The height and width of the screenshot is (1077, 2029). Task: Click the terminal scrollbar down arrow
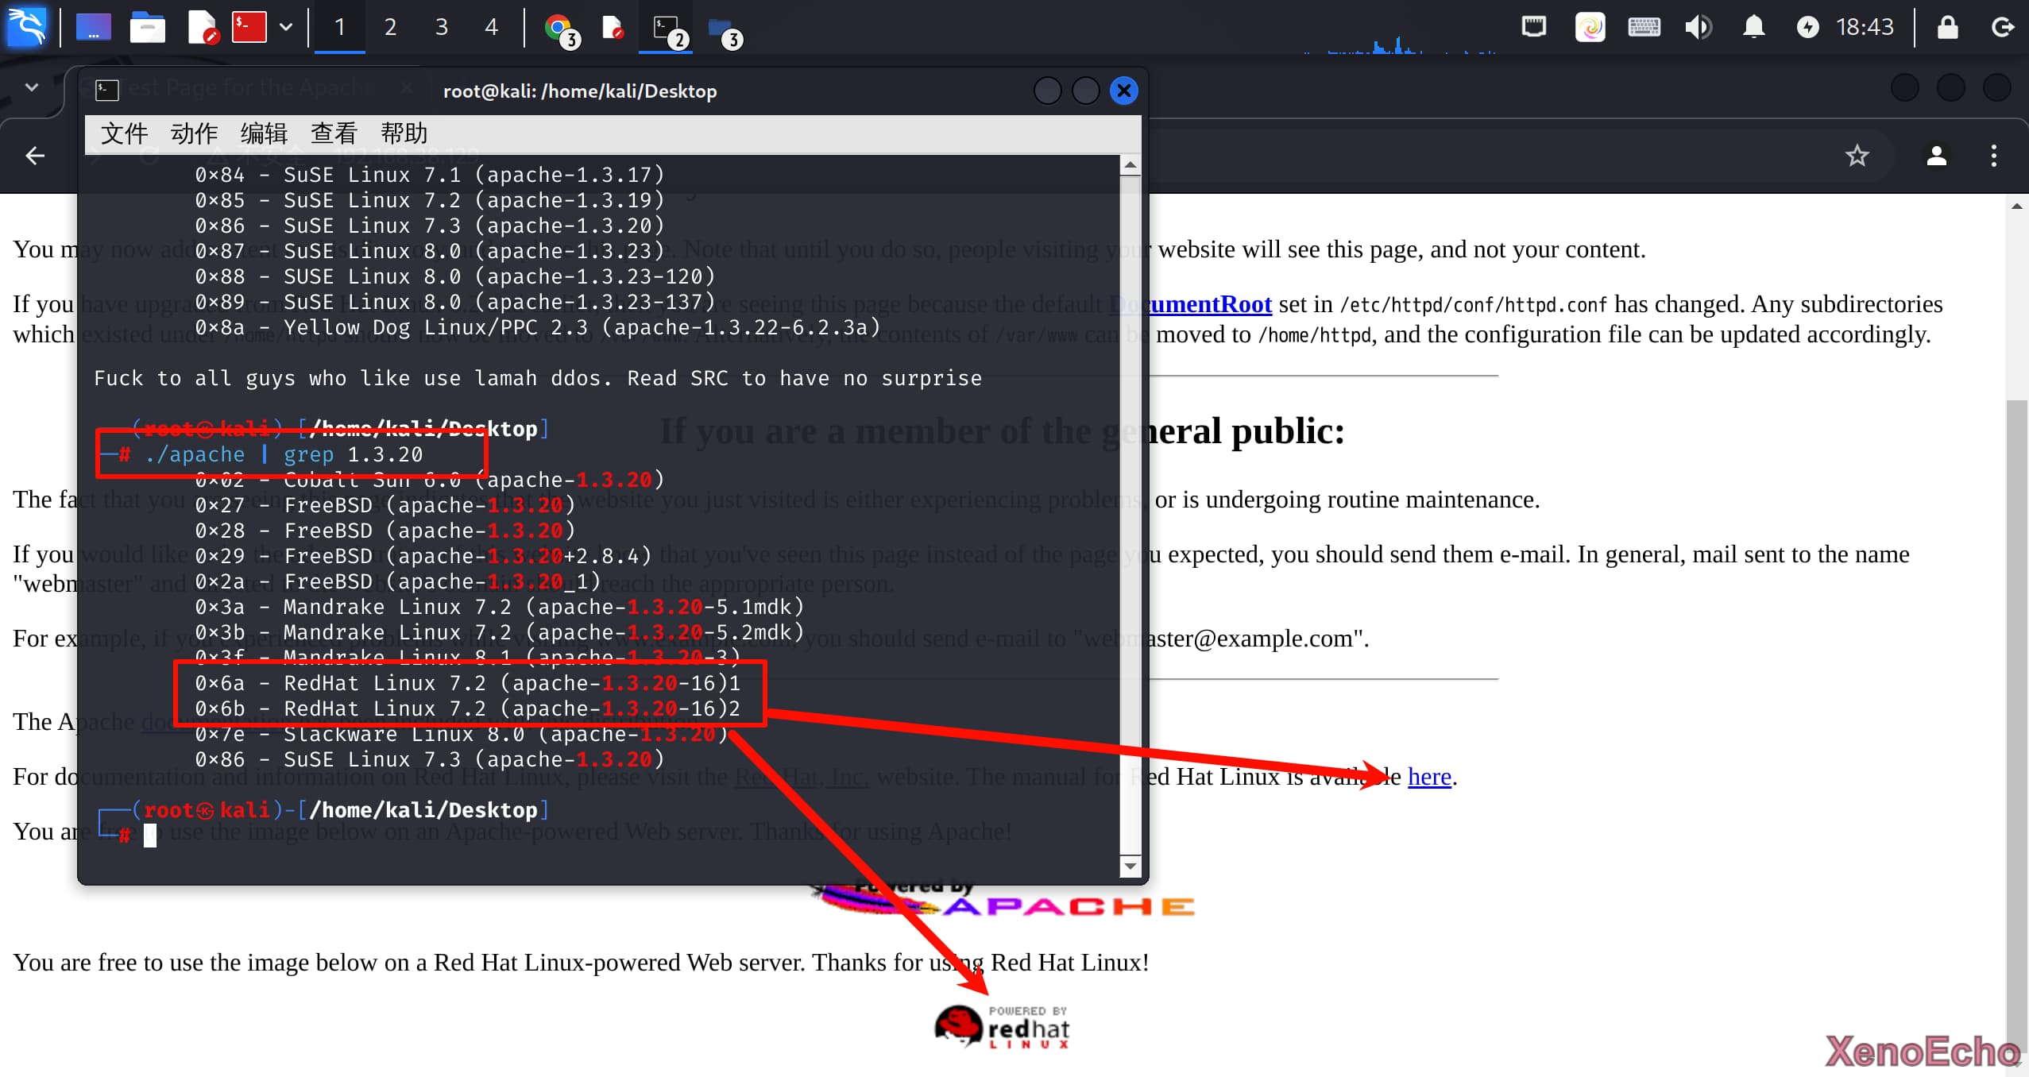pos(1130,866)
